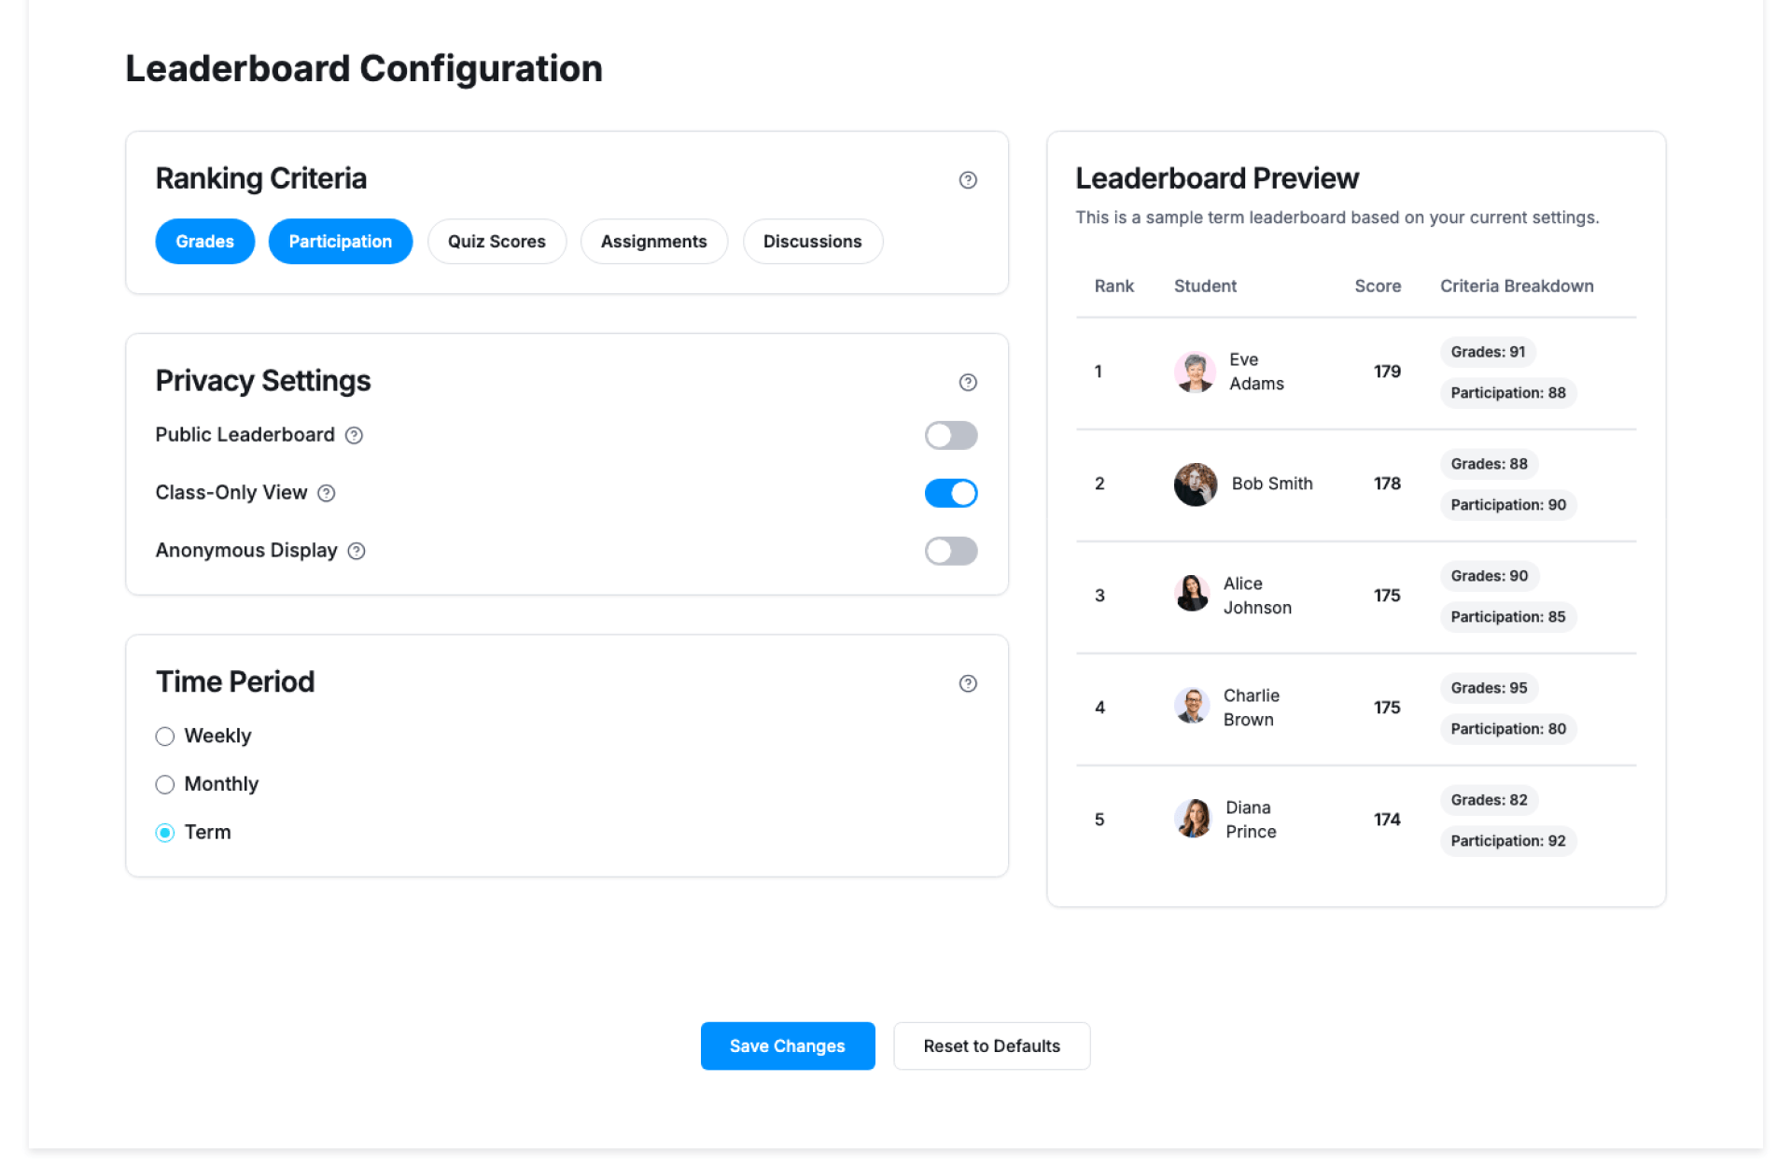Click help icon in Ranking Criteria card
1792x1165 pixels.
click(x=968, y=180)
